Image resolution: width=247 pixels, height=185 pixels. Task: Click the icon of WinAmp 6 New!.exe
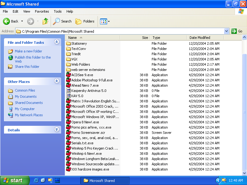point(68,153)
